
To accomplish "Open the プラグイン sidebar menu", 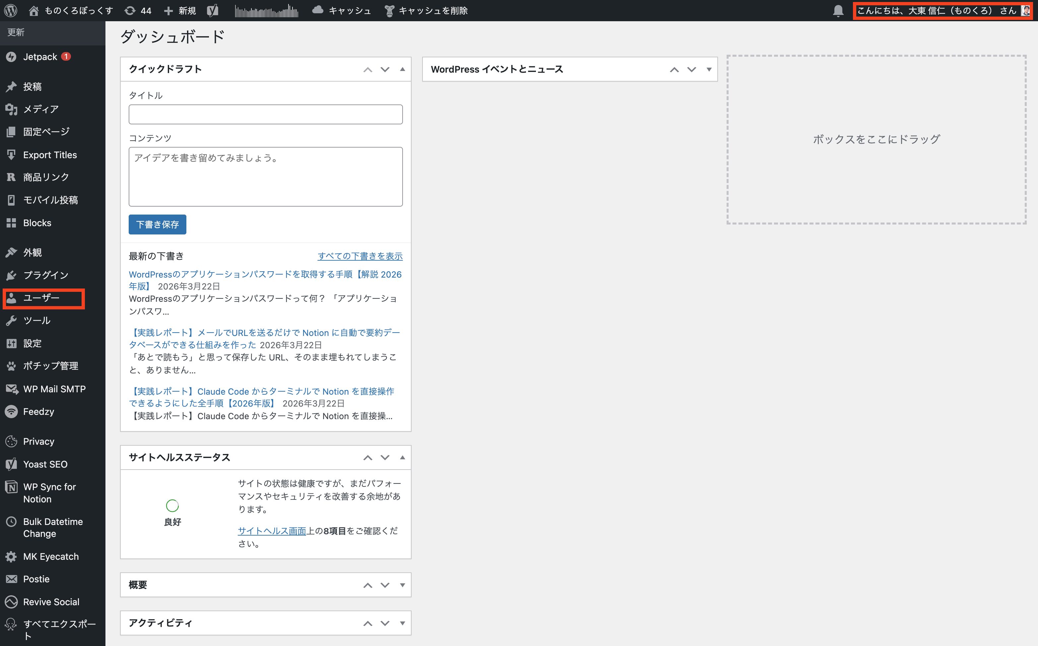I will point(46,275).
